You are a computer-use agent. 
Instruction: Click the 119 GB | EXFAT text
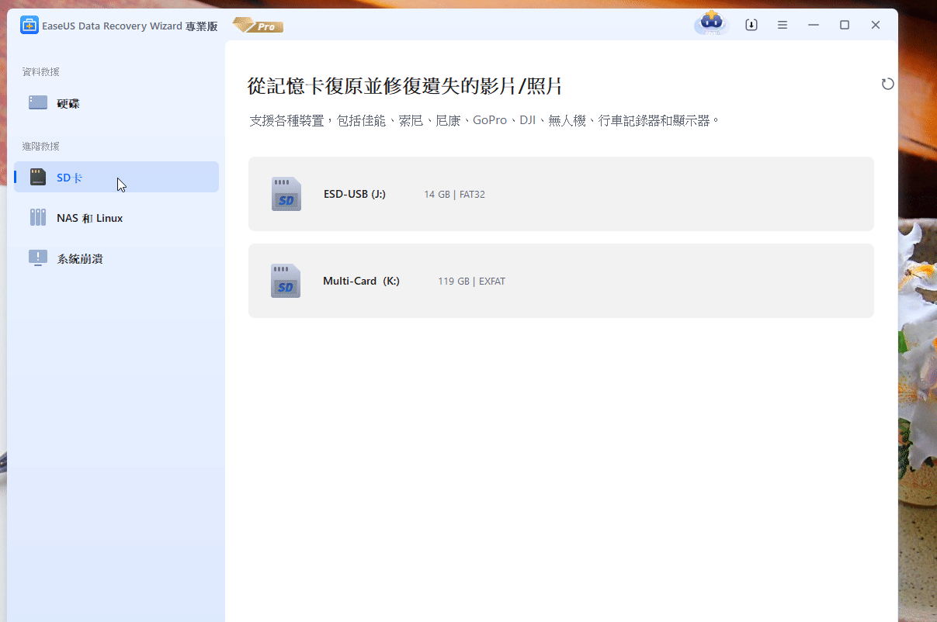(471, 282)
